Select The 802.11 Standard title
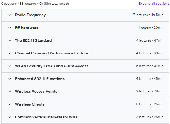 (x=33, y=40)
